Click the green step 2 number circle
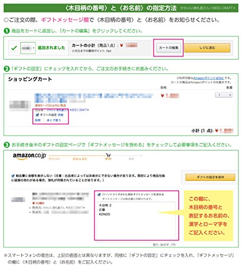 point(6,69)
